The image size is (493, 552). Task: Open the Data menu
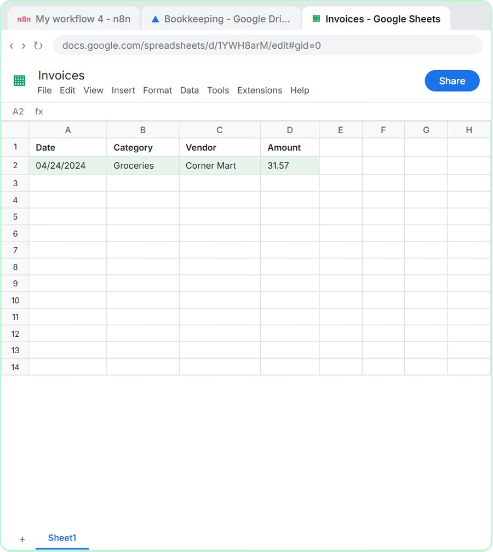pos(190,90)
